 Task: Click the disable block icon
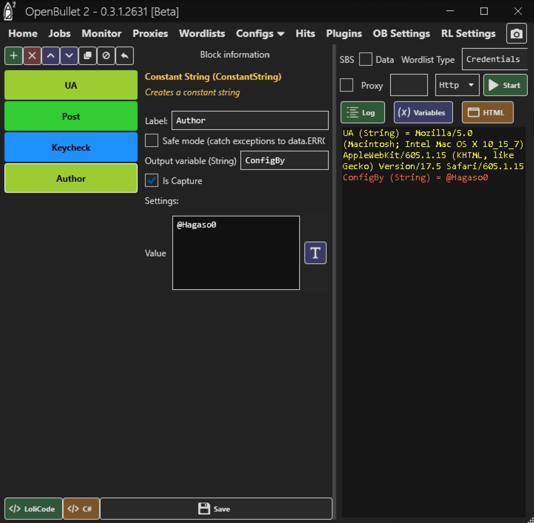click(106, 56)
